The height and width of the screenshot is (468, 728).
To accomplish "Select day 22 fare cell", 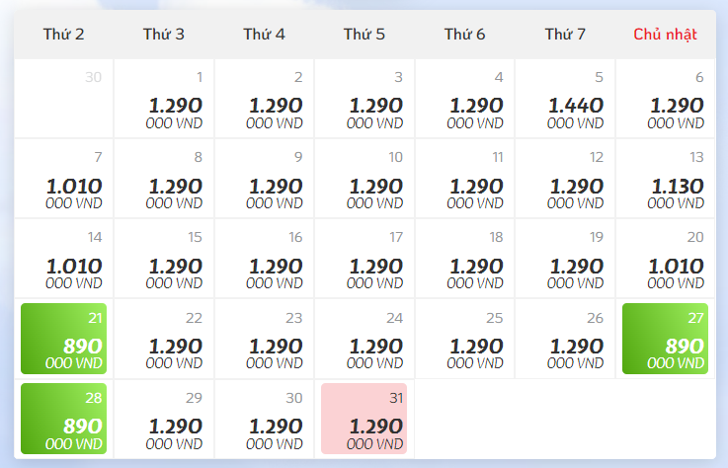I will tap(164, 339).
